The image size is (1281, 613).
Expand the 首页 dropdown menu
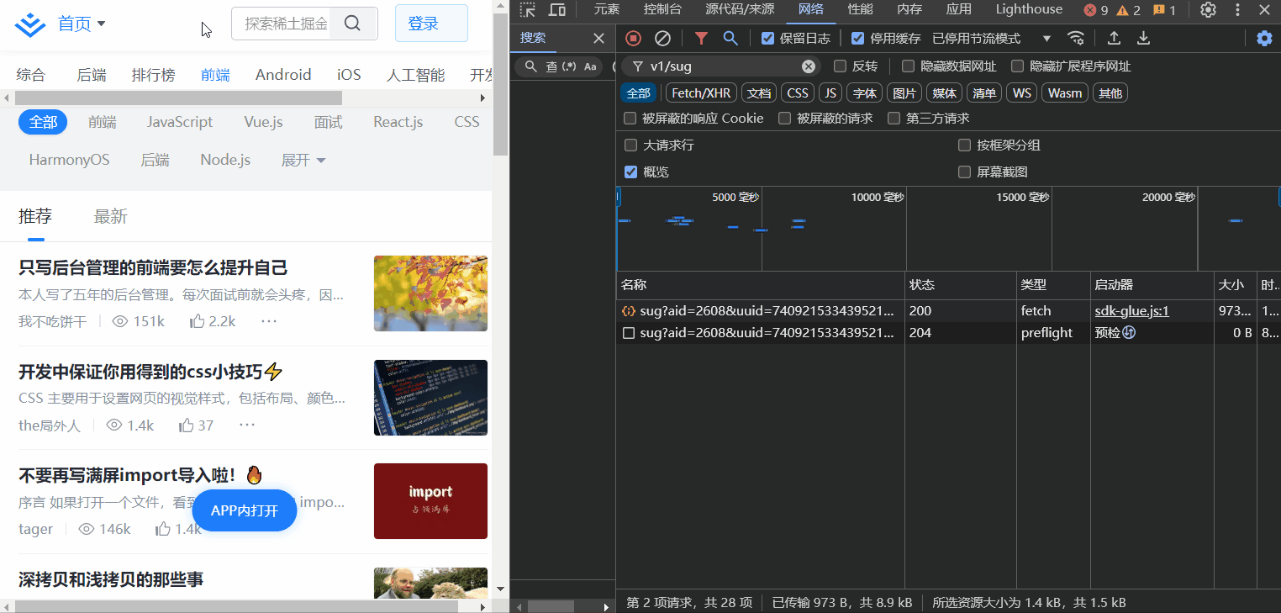pyautogui.click(x=82, y=24)
